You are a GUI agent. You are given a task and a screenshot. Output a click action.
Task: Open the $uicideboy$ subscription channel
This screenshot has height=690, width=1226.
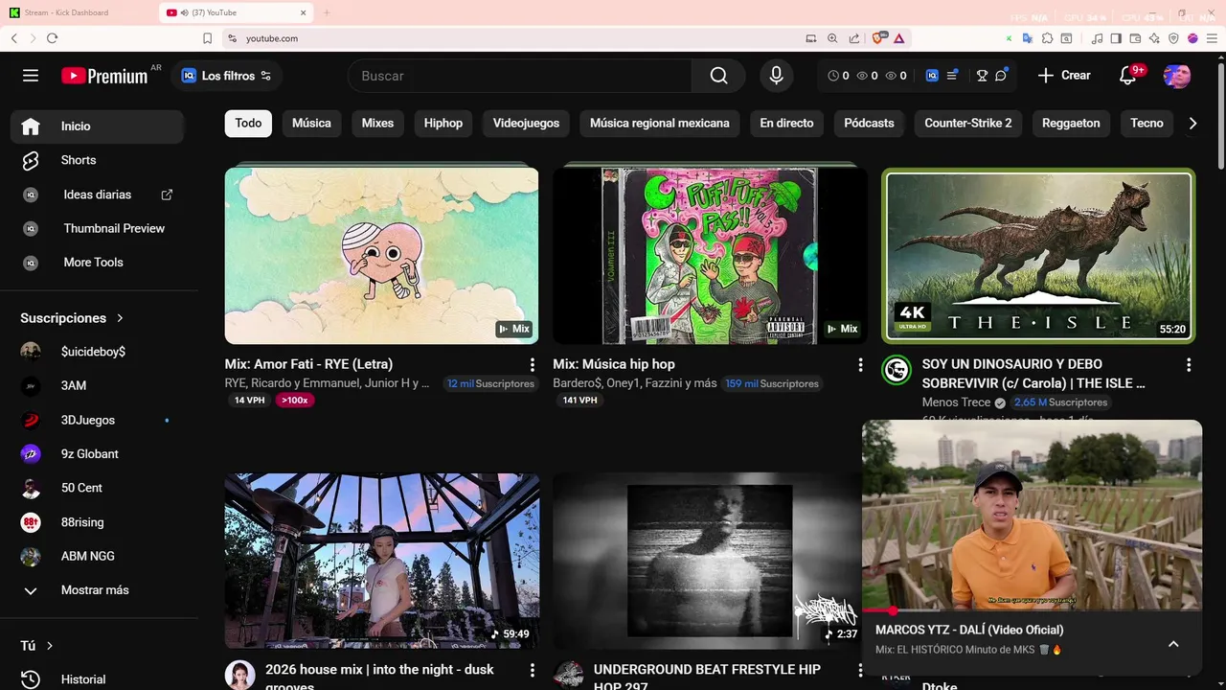coord(97,352)
